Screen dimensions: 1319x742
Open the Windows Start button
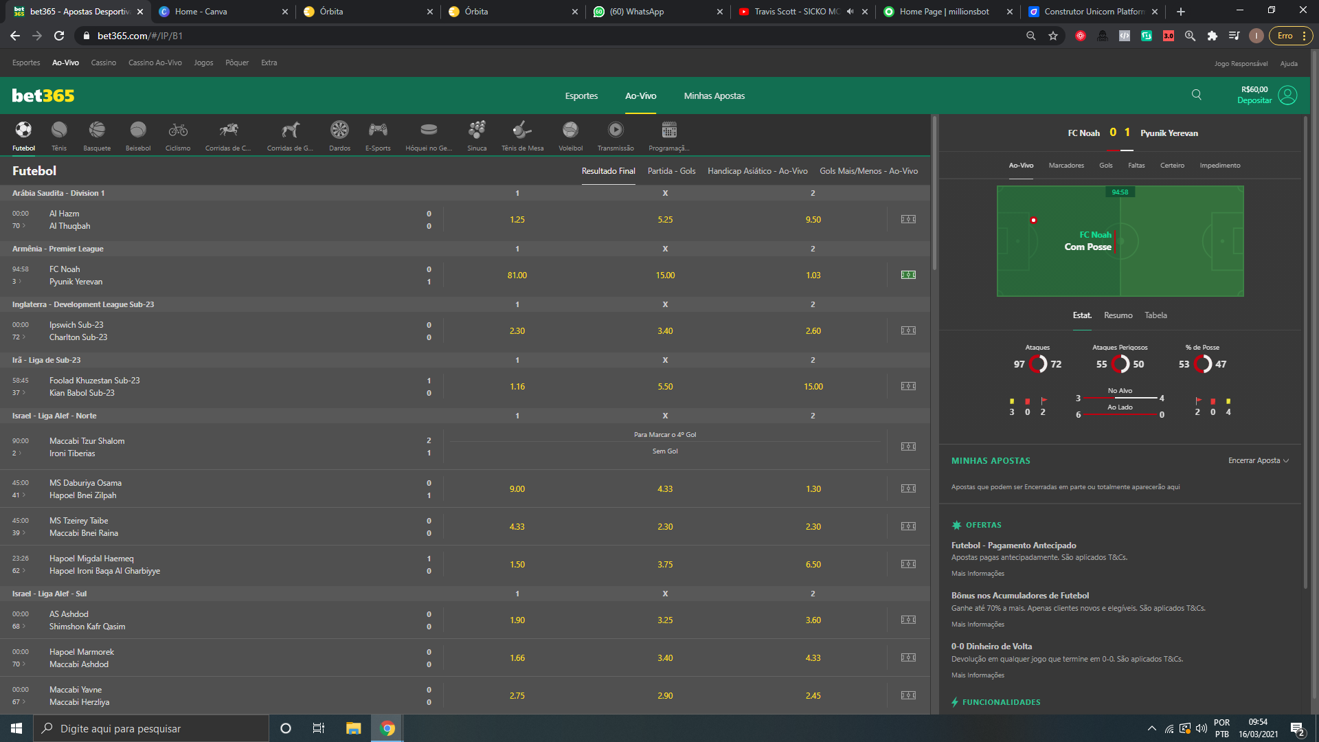tap(16, 728)
